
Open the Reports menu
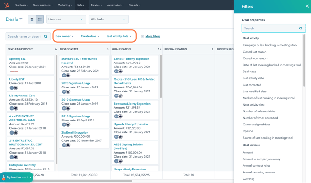[x=134, y=5]
